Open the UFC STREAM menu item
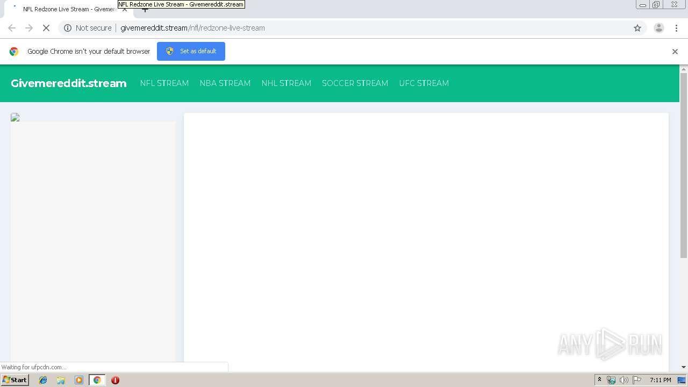Viewport: 688px width, 387px height. click(x=424, y=83)
